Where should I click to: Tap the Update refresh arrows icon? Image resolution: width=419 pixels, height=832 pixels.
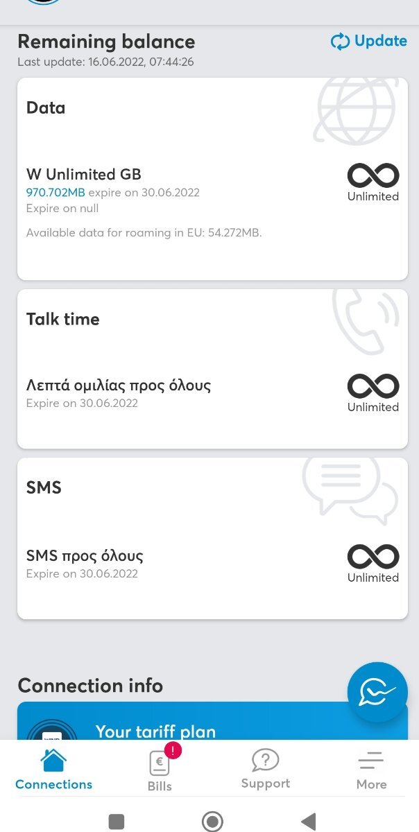[340, 42]
